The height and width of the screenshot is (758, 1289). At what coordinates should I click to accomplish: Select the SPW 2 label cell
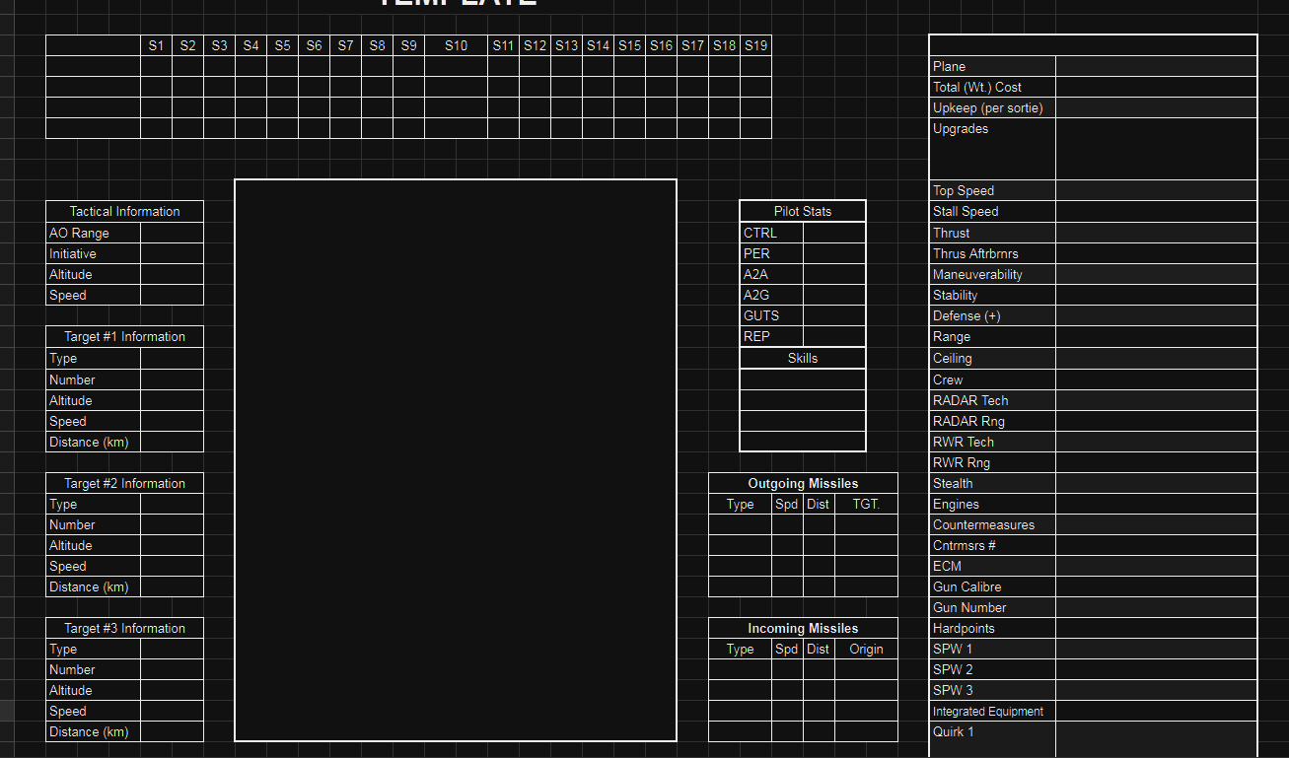993,669
